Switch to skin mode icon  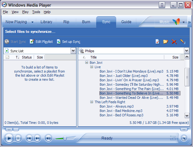(x=184, y=138)
